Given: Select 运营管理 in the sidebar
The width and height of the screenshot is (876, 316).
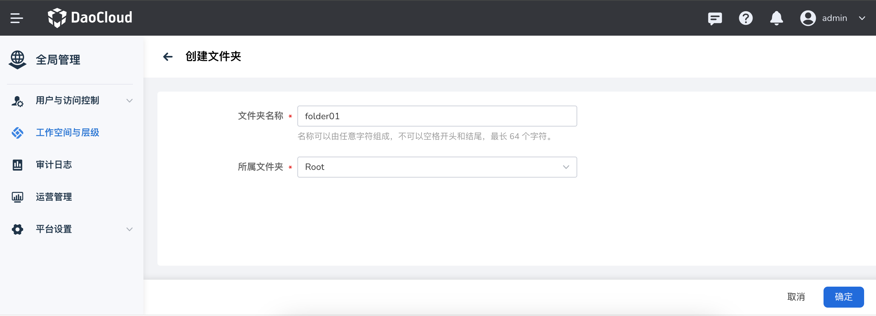Looking at the screenshot, I should [x=53, y=197].
